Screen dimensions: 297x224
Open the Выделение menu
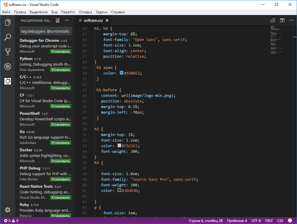tap(39, 12)
